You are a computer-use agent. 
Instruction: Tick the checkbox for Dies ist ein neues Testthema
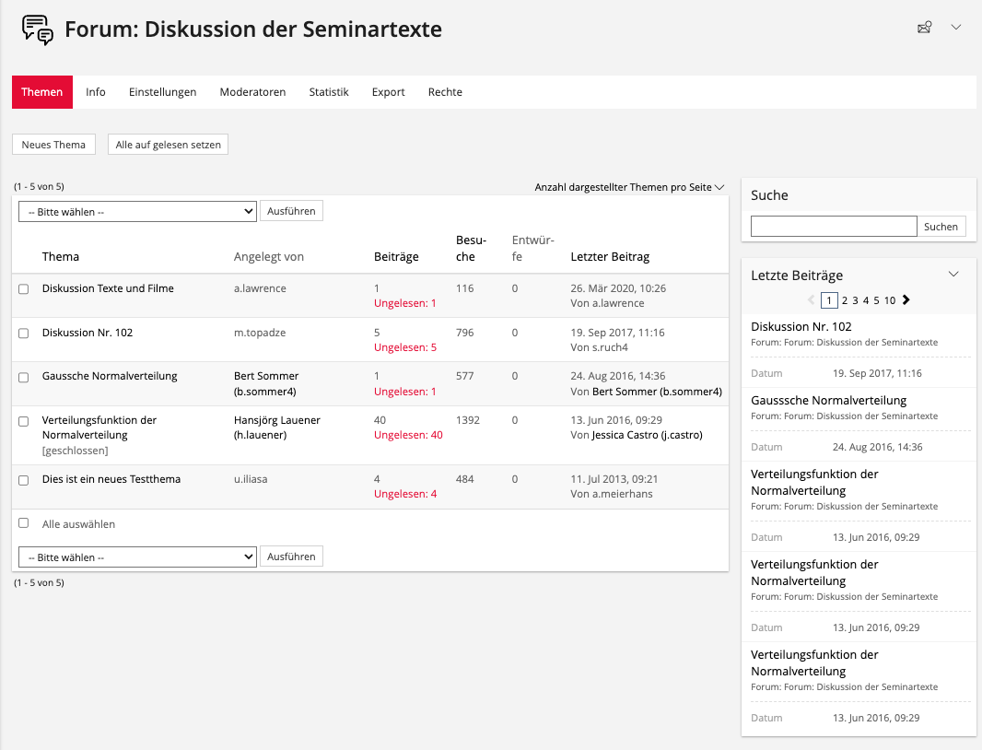[x=24, y=480]
